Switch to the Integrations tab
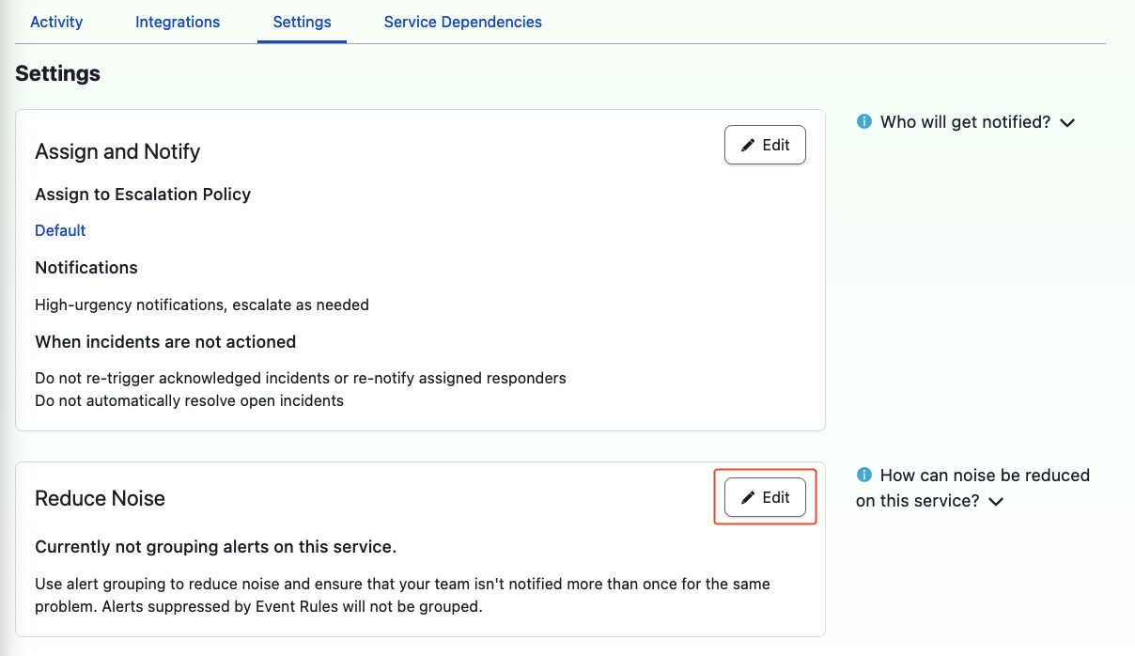1135x656 pixels. click(178, 22)
